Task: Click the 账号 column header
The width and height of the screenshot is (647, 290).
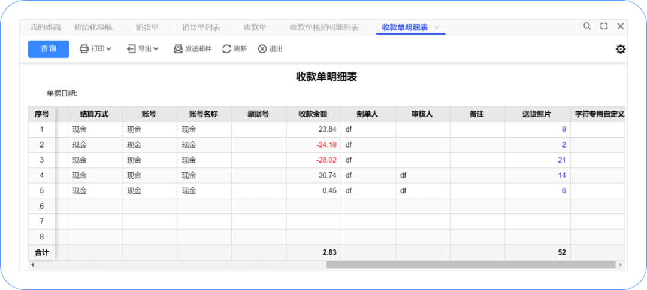Action: pos(150,114)
